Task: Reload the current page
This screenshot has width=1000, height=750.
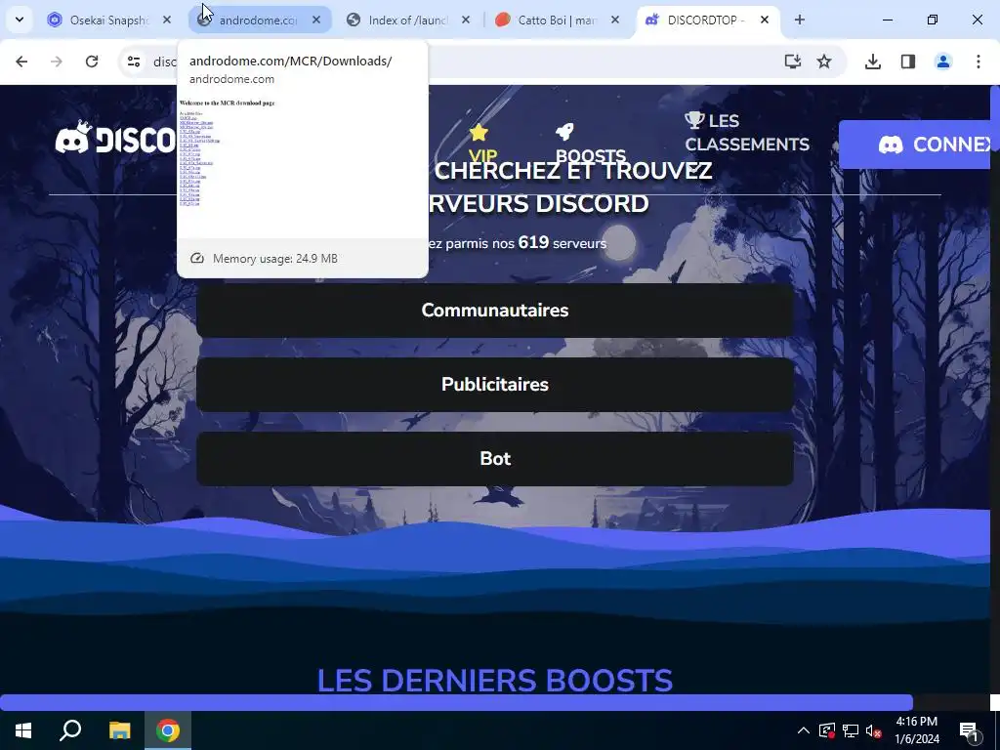Action: 92,62
